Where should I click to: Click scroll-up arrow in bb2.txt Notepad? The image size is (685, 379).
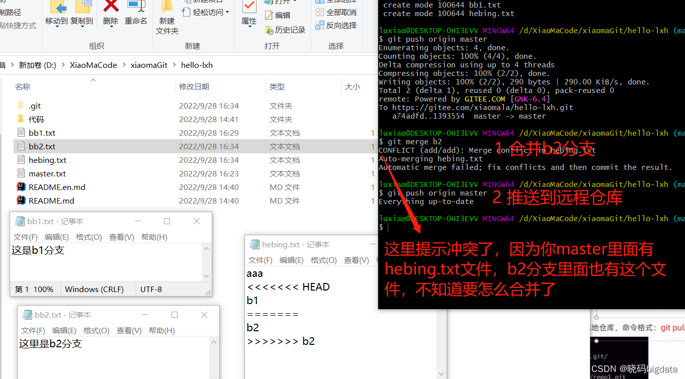pyautogui.click(x=214, y=342)
